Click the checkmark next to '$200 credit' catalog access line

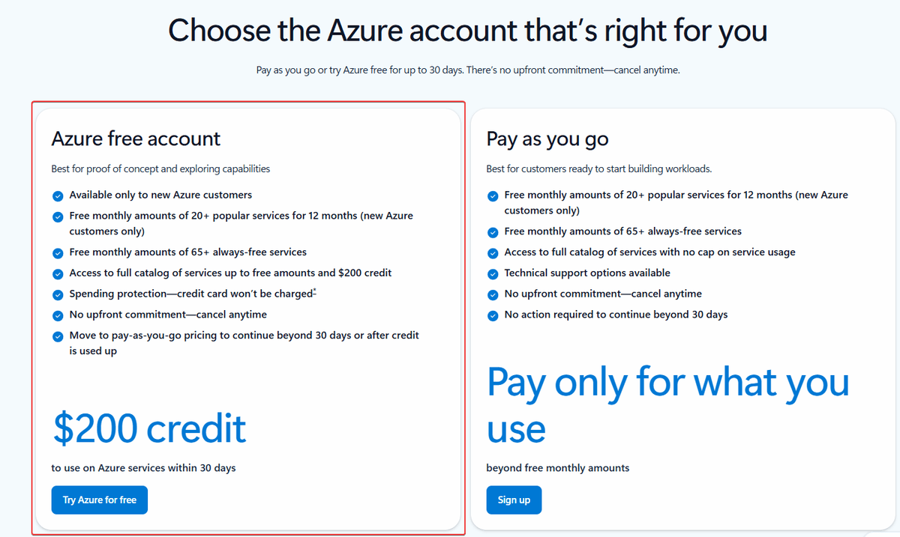point(58,274)
